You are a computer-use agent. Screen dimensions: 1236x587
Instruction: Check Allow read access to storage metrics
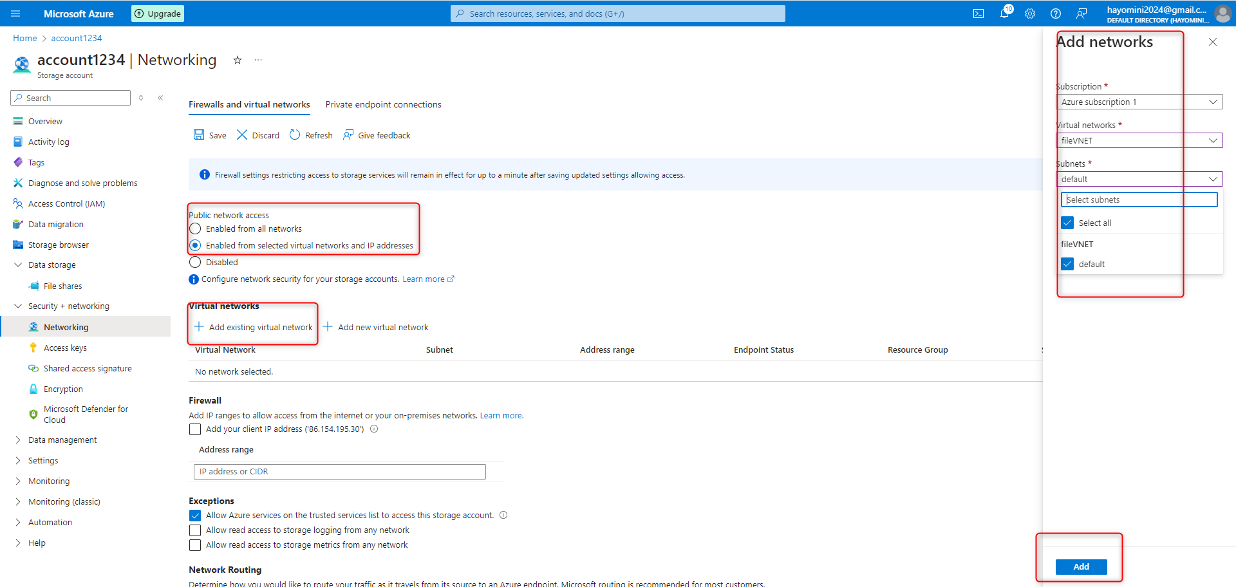(x=195, y=545)
